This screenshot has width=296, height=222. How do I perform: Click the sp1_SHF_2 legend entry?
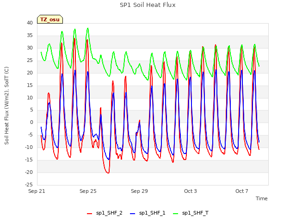[x=105, y=213]
